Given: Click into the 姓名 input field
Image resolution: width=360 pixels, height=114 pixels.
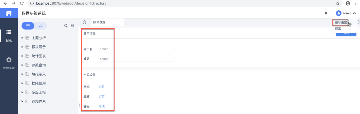Looking at the screenshot, I should pyautogui.click(x=136, y=59).
